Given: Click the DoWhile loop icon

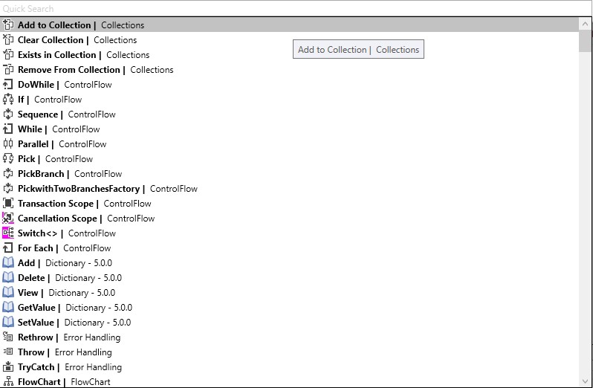Looking at the screenshot, I should pyautogui.click(x=8, y=85).
